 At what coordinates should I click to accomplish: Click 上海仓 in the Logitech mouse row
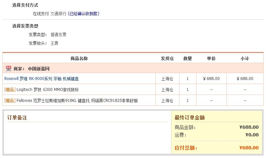point(167,90)
